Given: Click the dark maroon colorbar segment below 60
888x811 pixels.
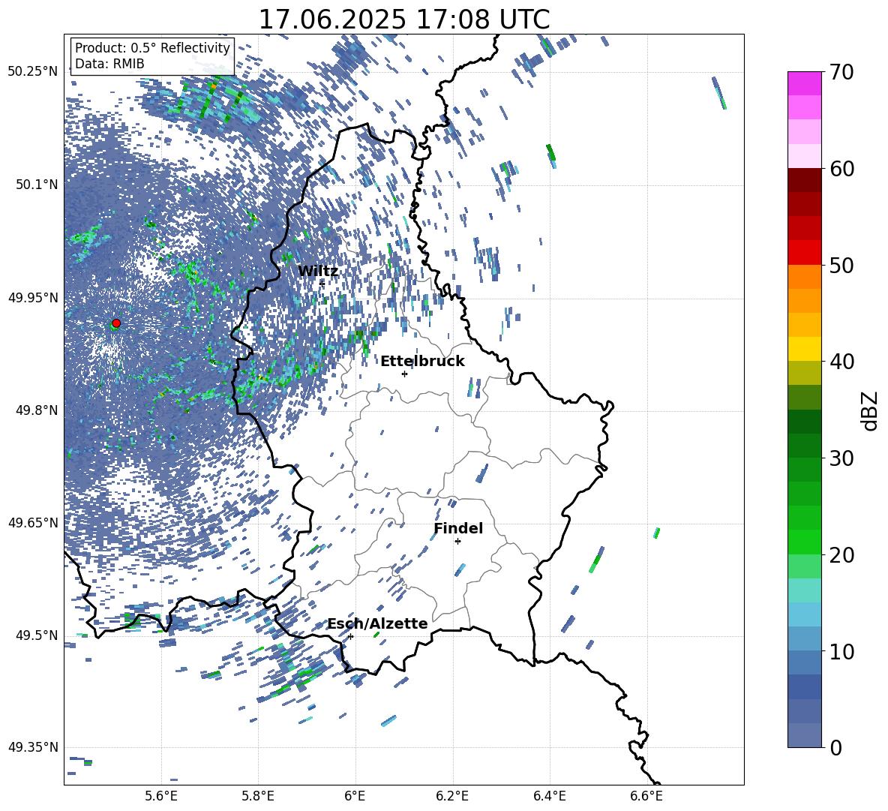Looking at the screenshot, I should [x=805, y=180].
